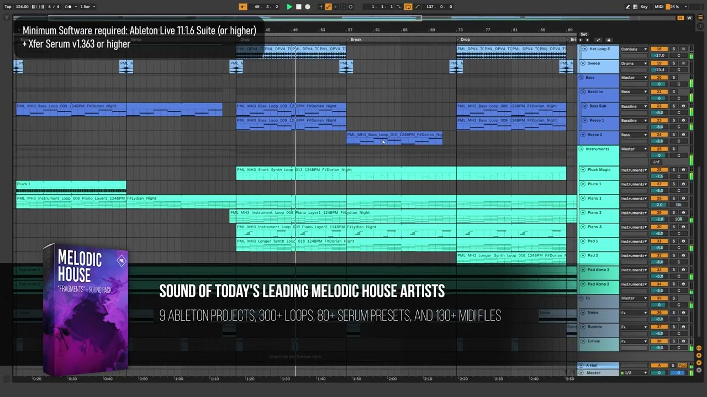Click the Optimize Arrangement Width icon
Image resolution: width=707 pixels, height=397 pixels.
click(x=598, y=40)
